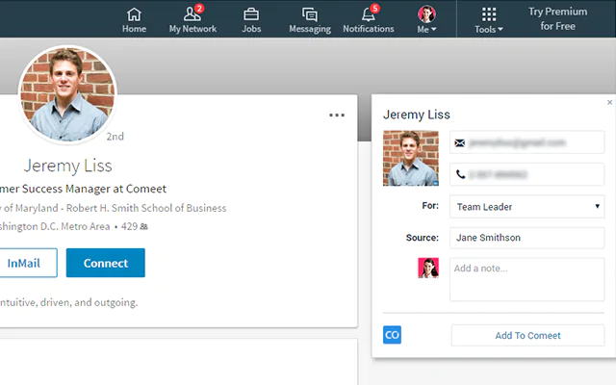Click the email address field
This screenshot has height=385, width=616.
(x=526, y=142)
